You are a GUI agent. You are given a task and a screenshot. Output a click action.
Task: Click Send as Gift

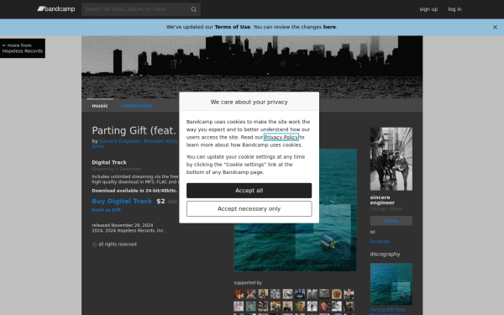coord(106,210)
